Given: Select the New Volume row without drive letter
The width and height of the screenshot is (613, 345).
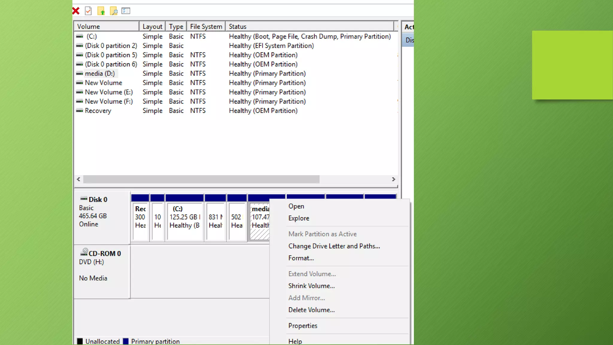Looking at the screenshot, I should point(236,83).
